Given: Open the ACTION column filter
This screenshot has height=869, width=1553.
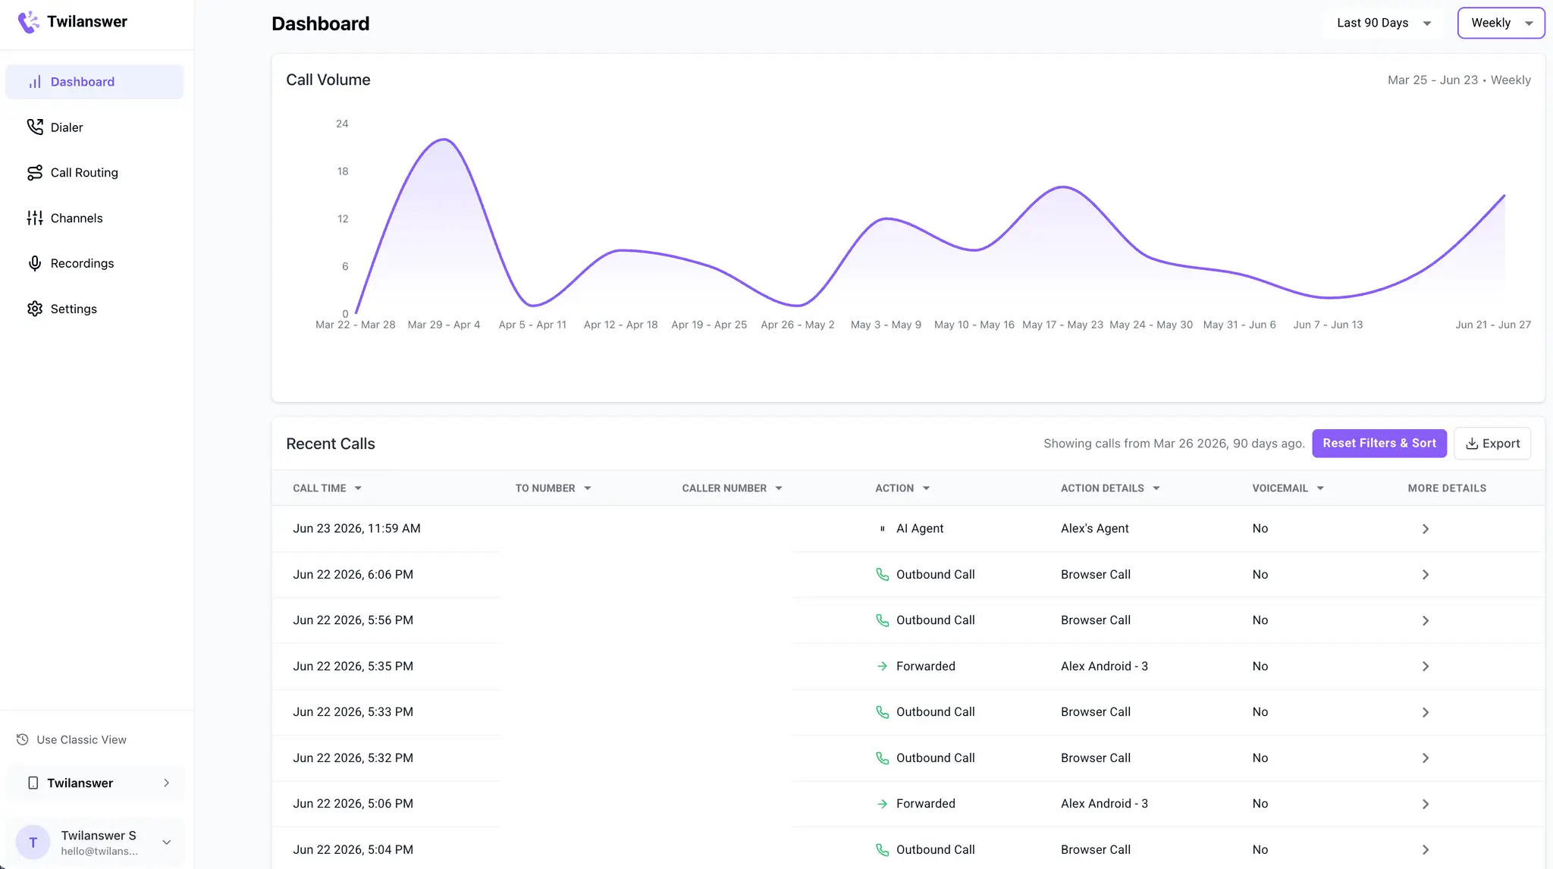Looking at the screenshot, I should click(x=926, y=488).
